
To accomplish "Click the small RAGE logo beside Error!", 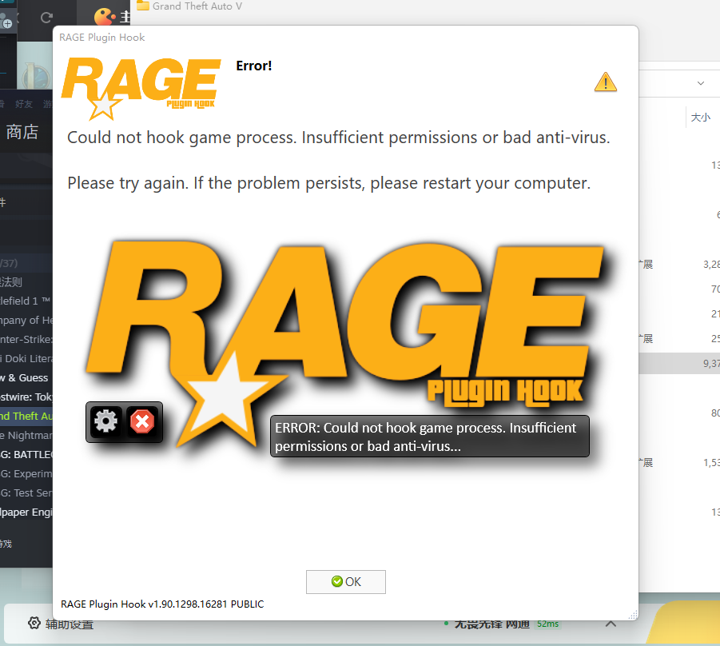I will point(141,87).
